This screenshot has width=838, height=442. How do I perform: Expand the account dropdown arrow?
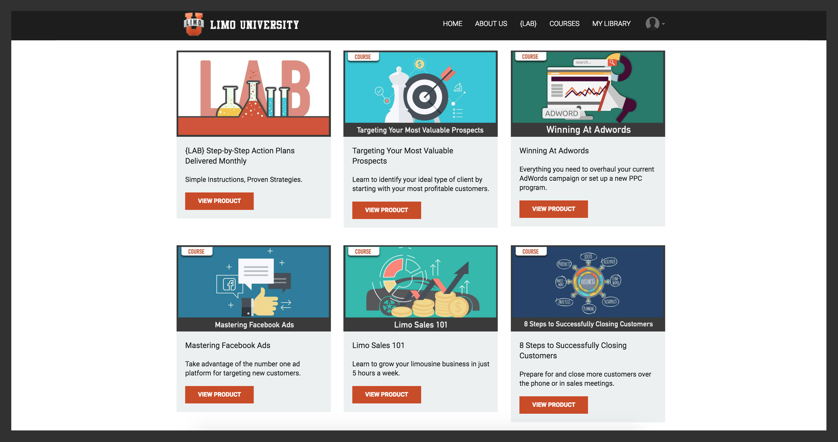point(663,24)
